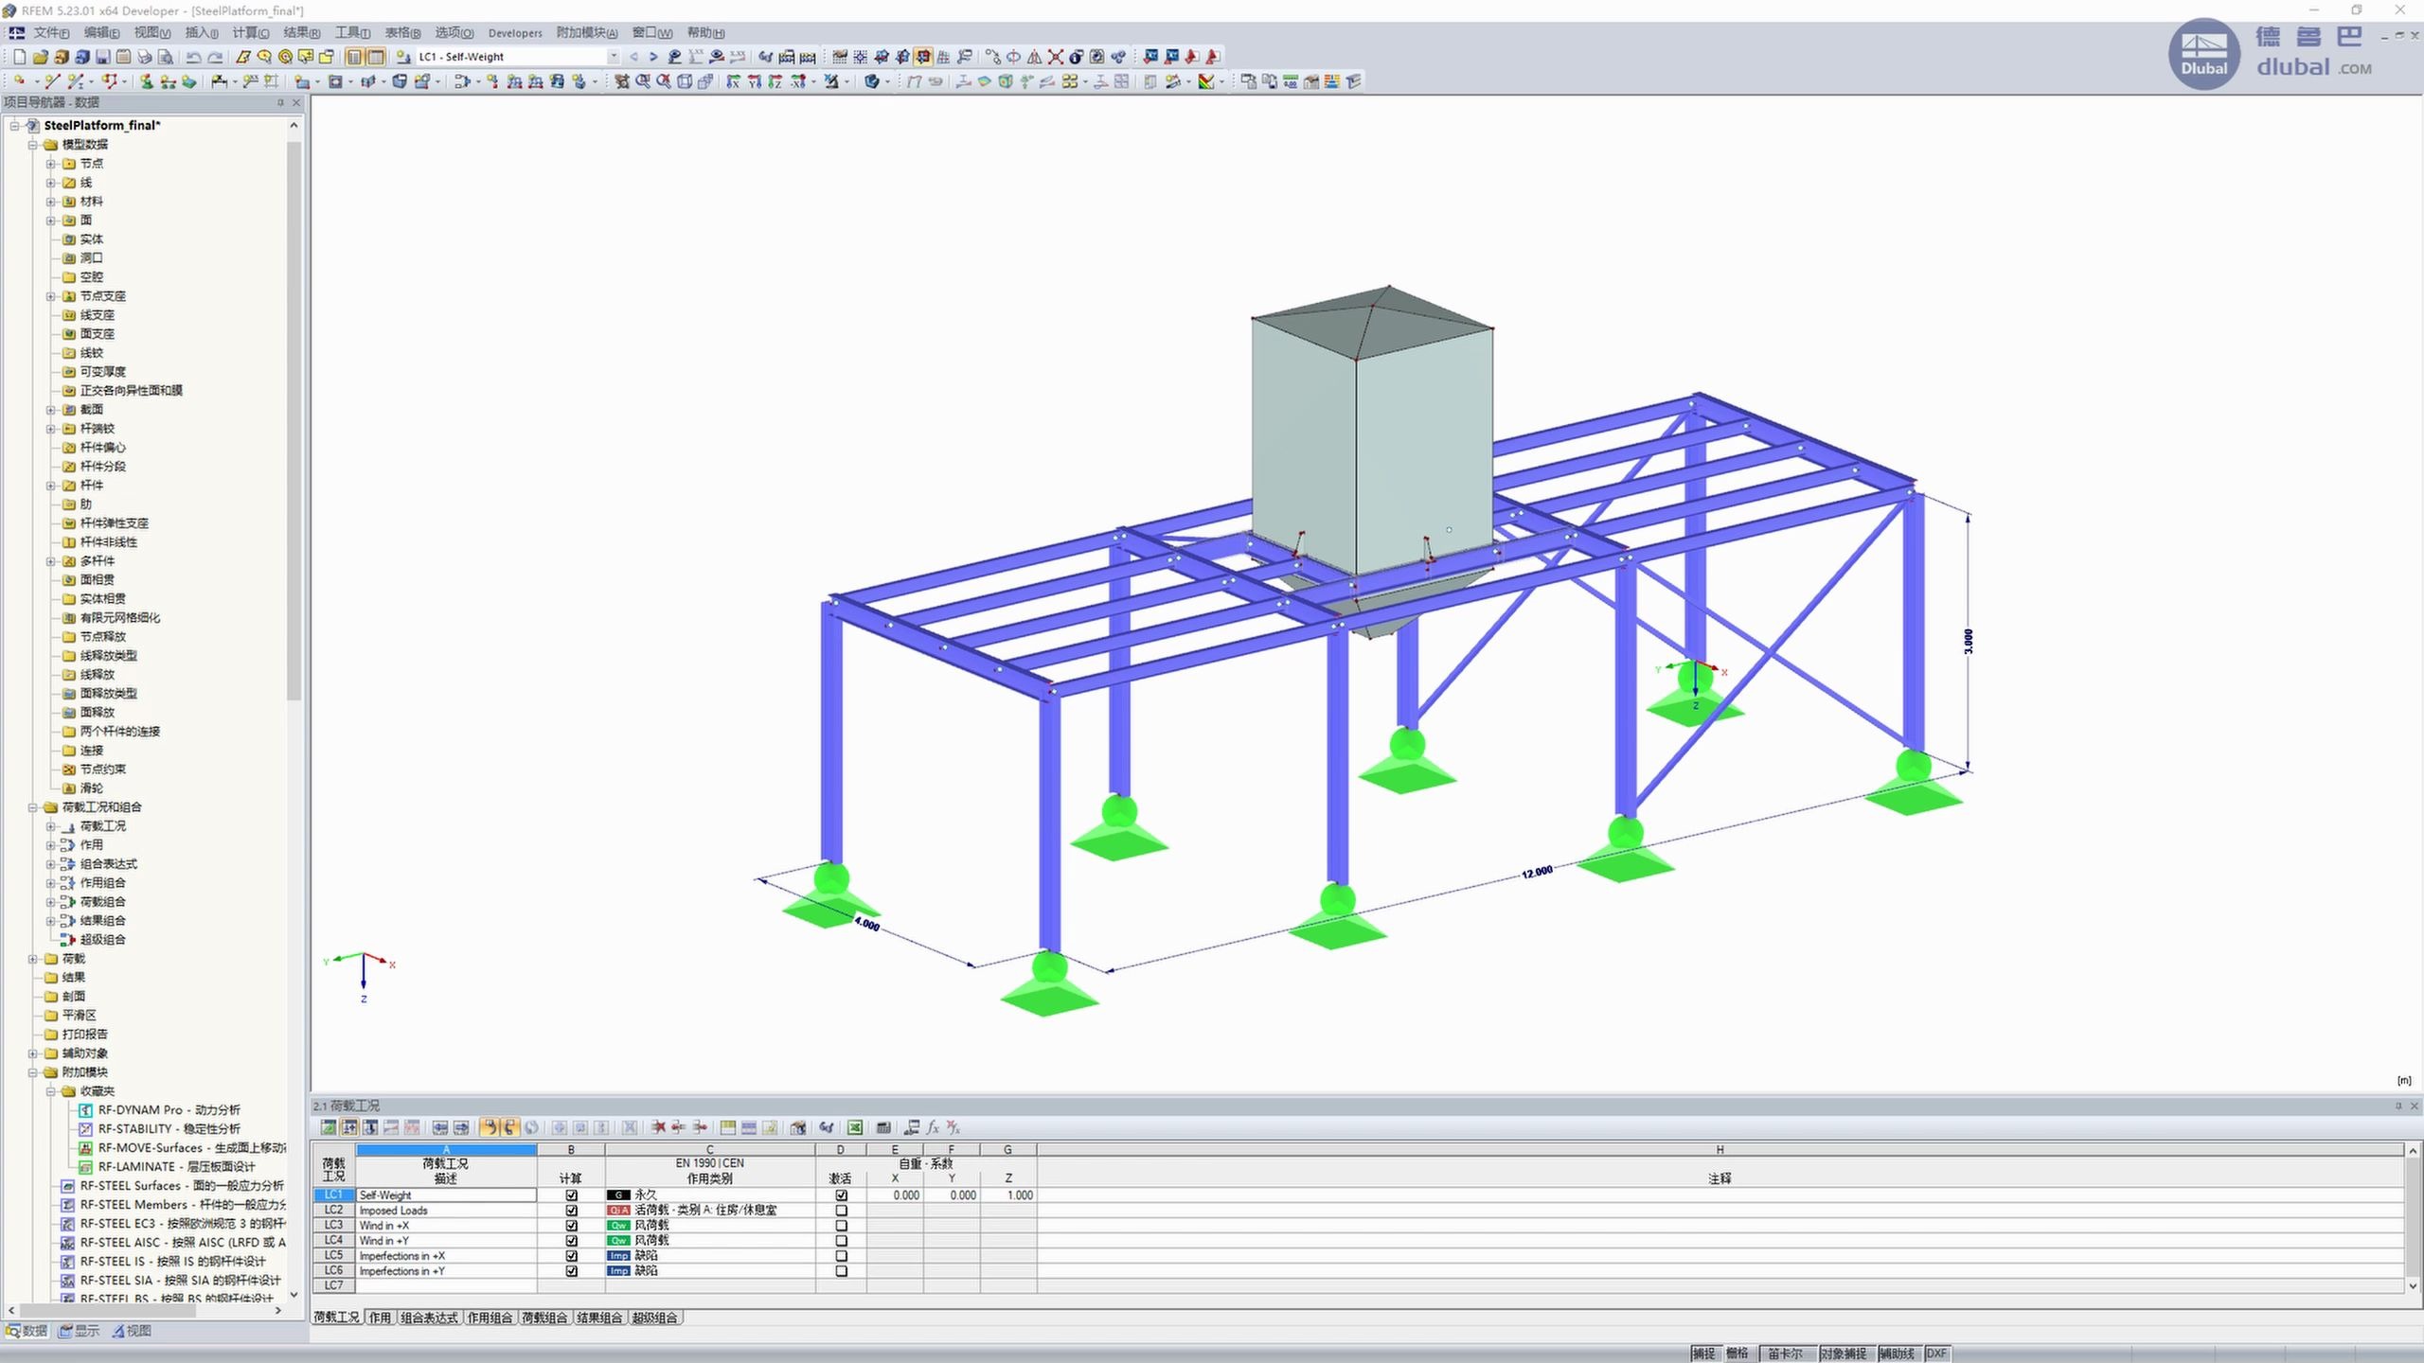Click the Save file toolbar icon

click(103, 57)
